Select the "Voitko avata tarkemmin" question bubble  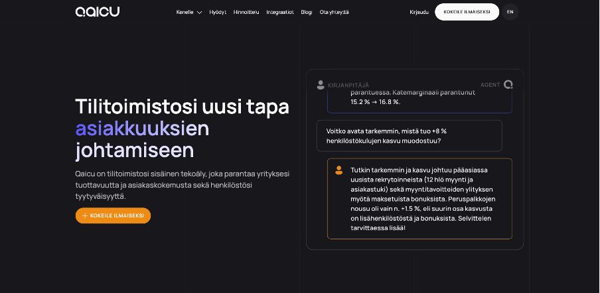point(409,136)
